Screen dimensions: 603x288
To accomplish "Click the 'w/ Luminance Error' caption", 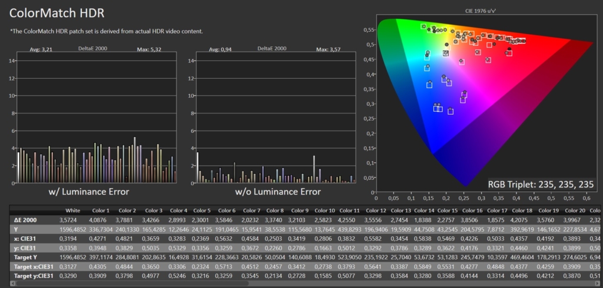I will pos(89,192).
